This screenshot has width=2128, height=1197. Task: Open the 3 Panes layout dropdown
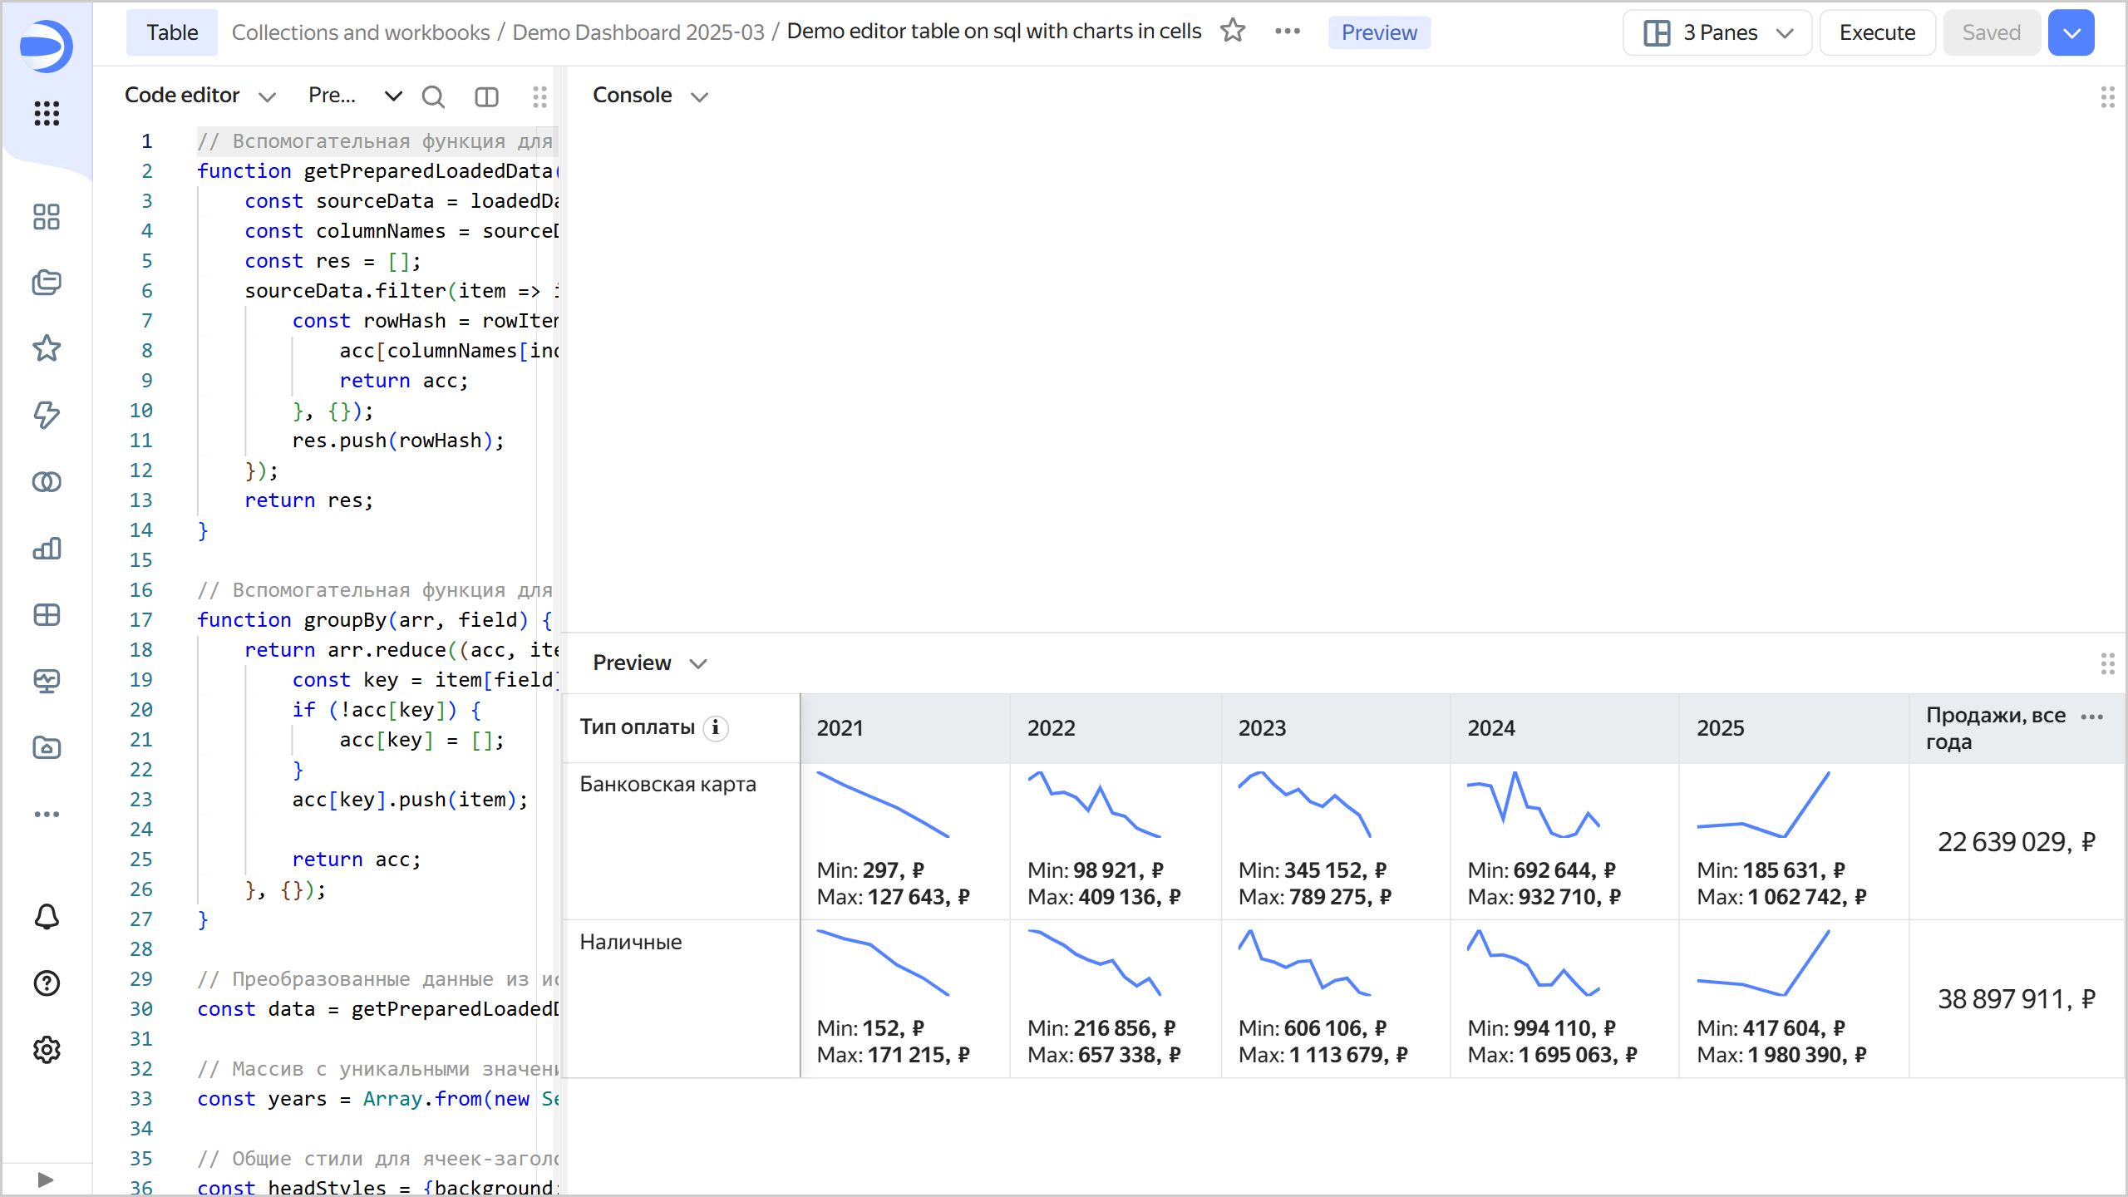[x=1717, y=32]
